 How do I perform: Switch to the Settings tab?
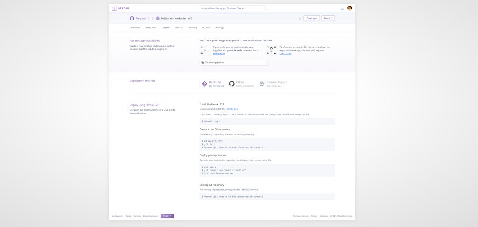coord(219,27)
